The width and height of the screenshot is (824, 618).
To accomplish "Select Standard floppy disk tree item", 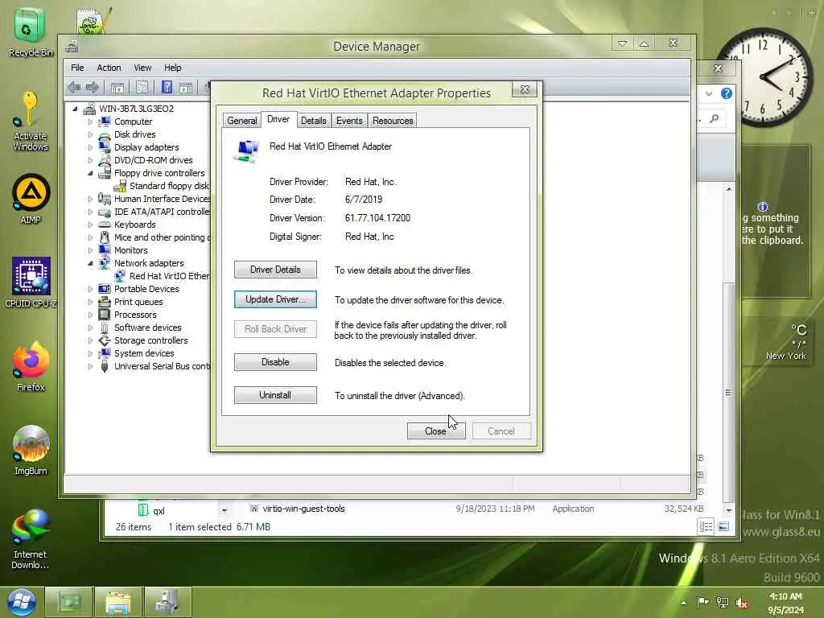I will point(163,186).
